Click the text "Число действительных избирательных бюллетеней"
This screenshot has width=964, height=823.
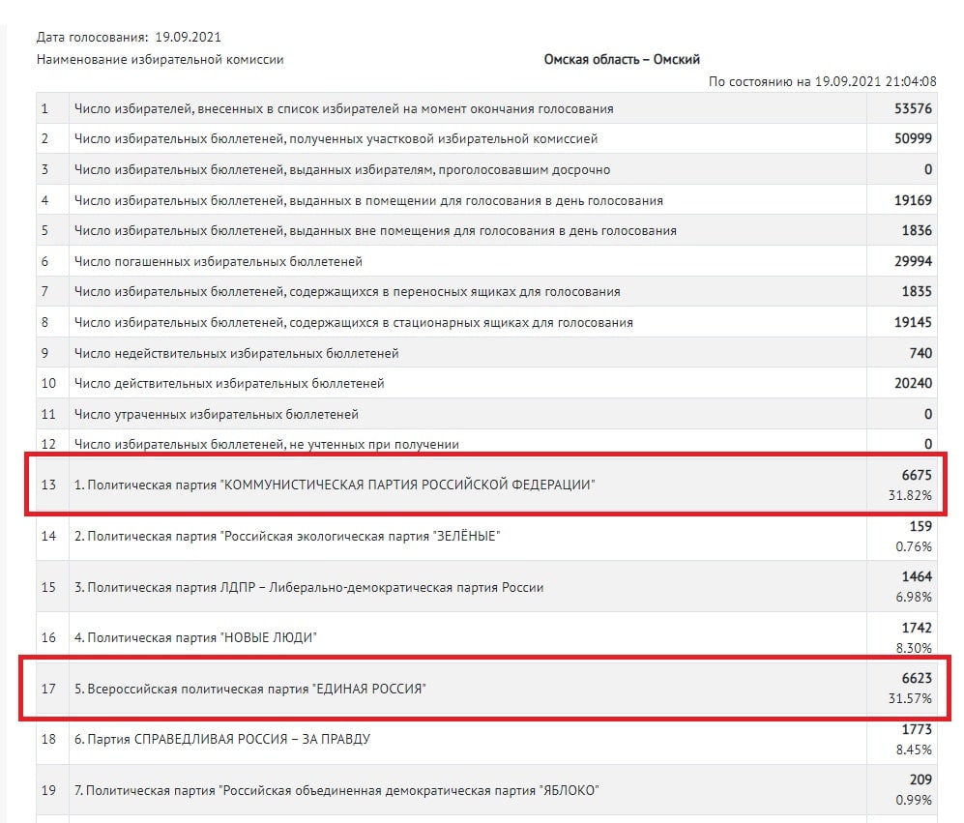coord(229,383)
